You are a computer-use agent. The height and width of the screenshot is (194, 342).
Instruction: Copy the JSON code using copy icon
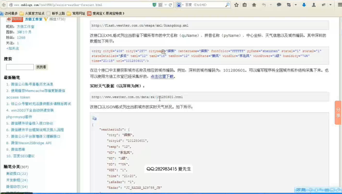[x=94, y=118]
